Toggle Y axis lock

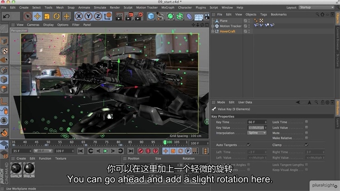click(x=88, y=16)
